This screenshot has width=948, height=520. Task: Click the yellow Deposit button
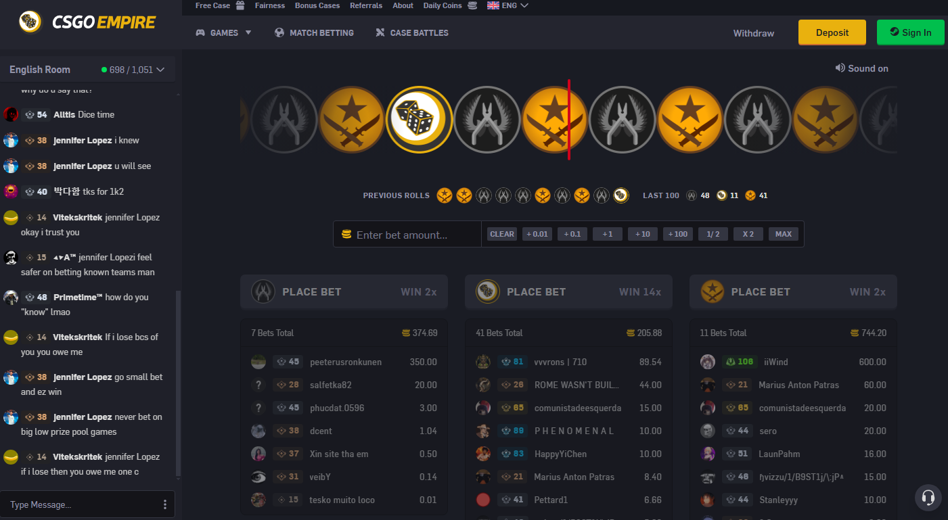pos(832,32)
